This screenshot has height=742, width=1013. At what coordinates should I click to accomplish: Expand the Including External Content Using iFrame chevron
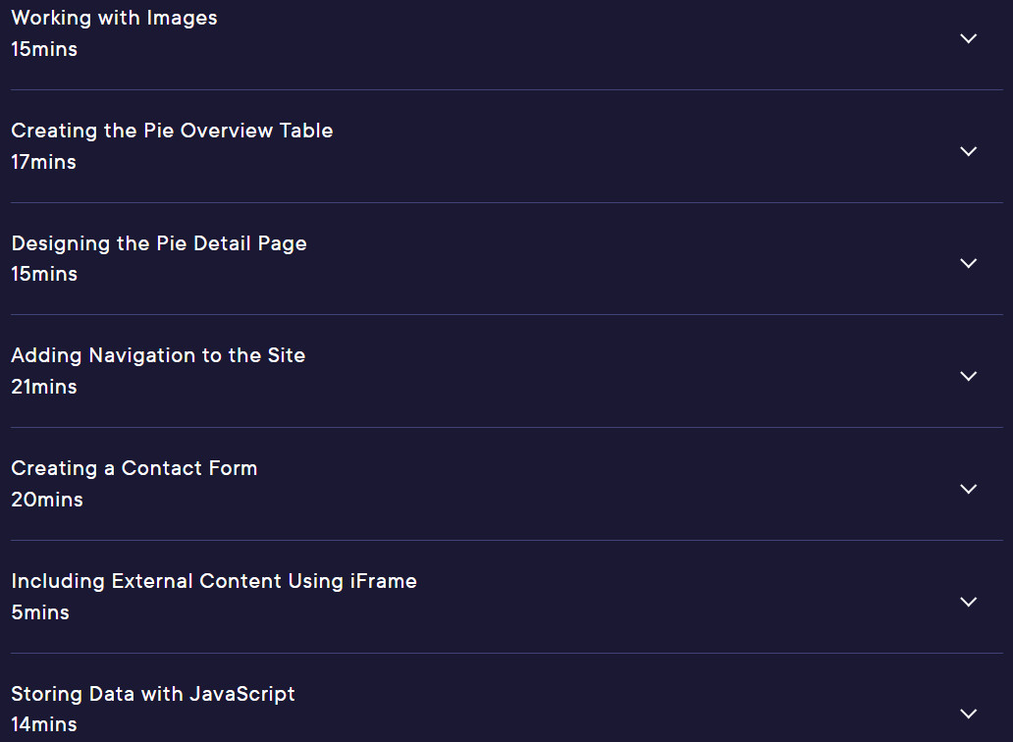point(968,602)
